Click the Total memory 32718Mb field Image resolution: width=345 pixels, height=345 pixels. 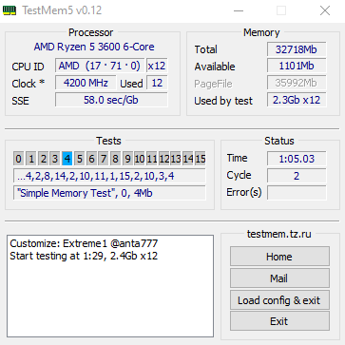[297, 49]
